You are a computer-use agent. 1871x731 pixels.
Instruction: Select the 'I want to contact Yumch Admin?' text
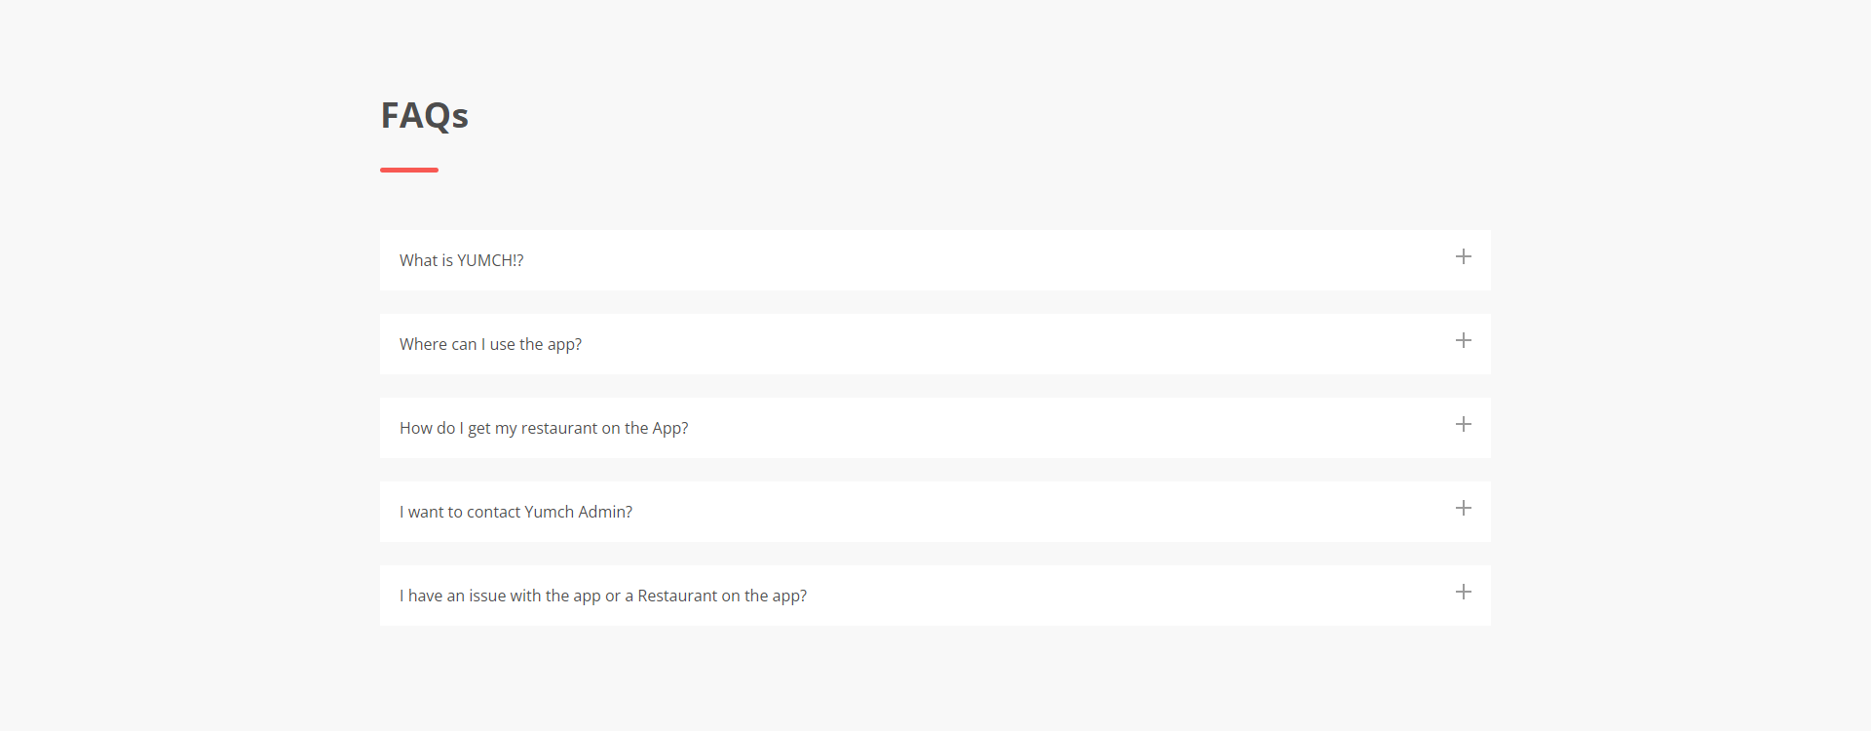(x=515, y=512)
